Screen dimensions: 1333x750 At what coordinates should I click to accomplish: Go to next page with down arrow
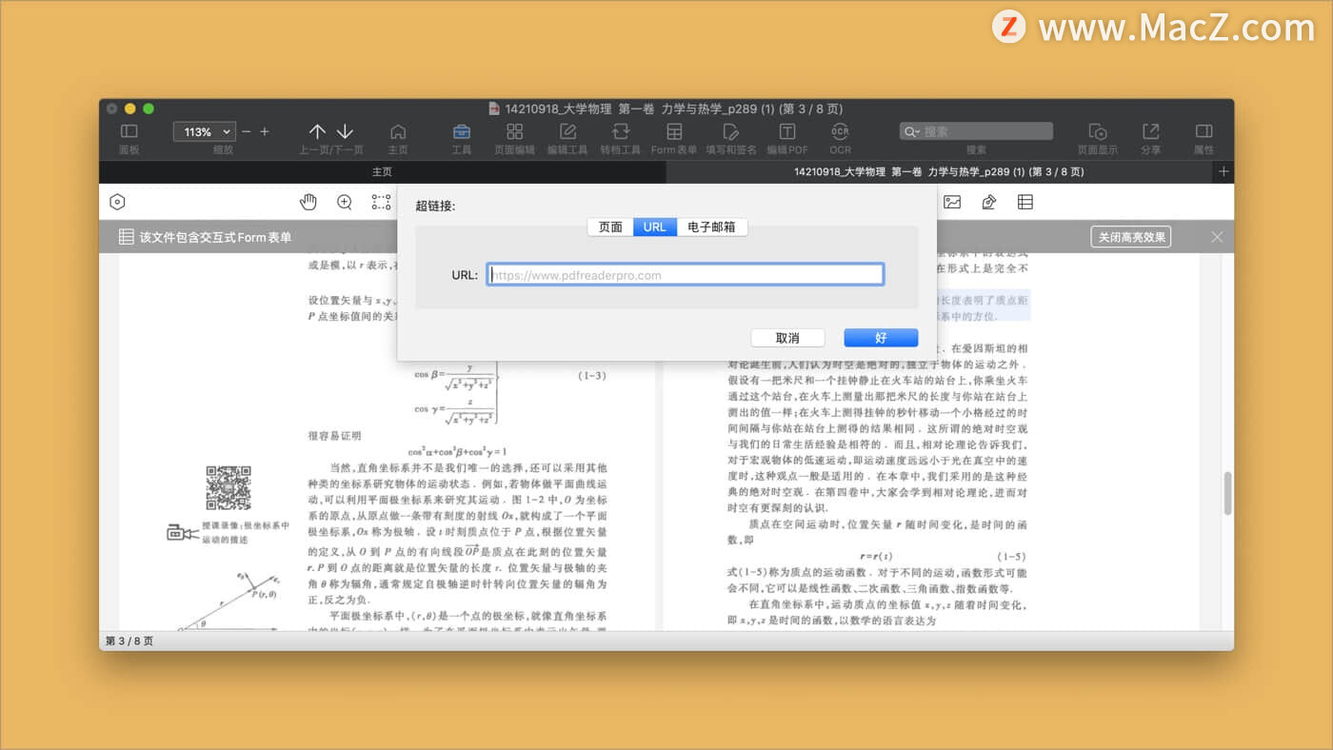[x=345, y=131]
